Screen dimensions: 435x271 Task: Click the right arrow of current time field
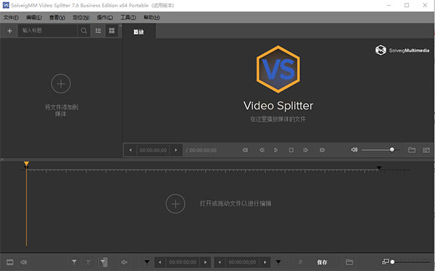[176, 150]
